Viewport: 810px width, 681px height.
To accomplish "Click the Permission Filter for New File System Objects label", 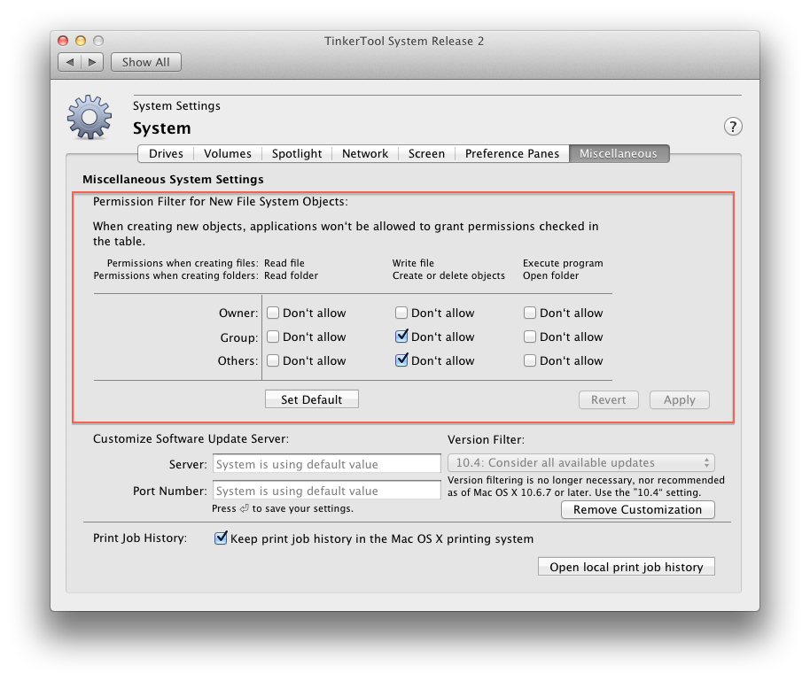I will tap(221, 202).
